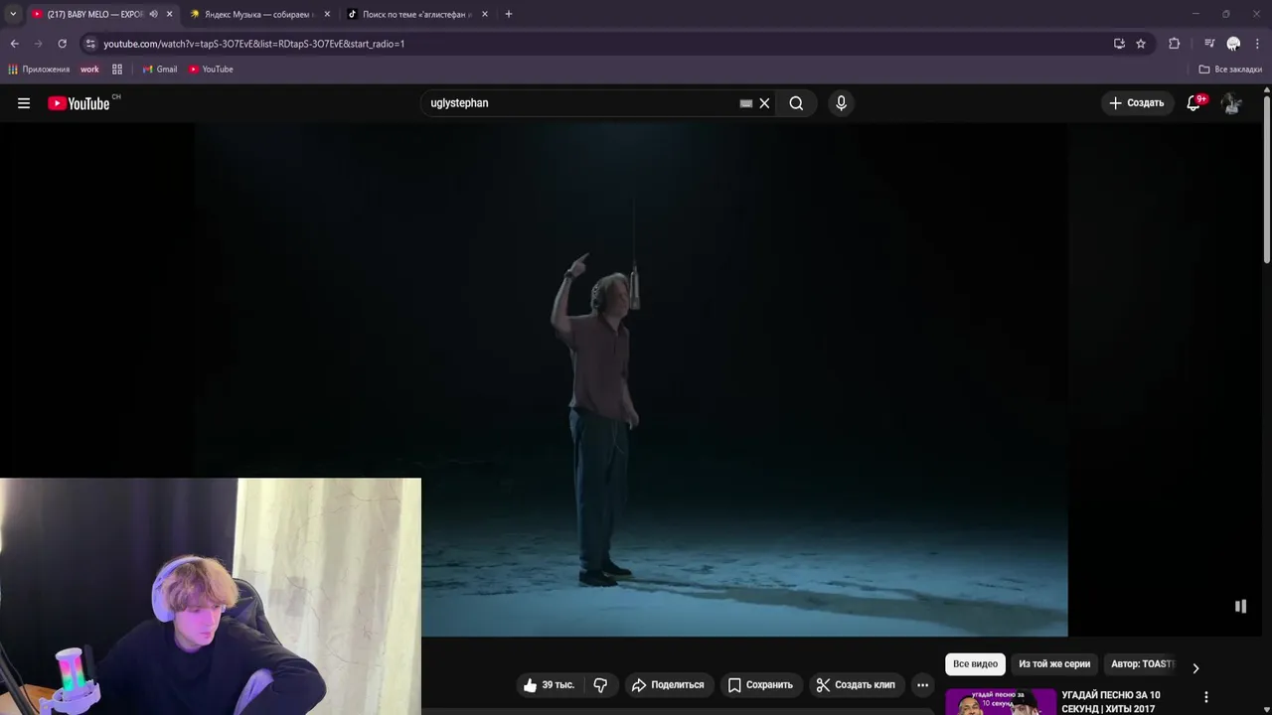
Task: Show more chips with the right arrow
Action: coord(1195,668)
